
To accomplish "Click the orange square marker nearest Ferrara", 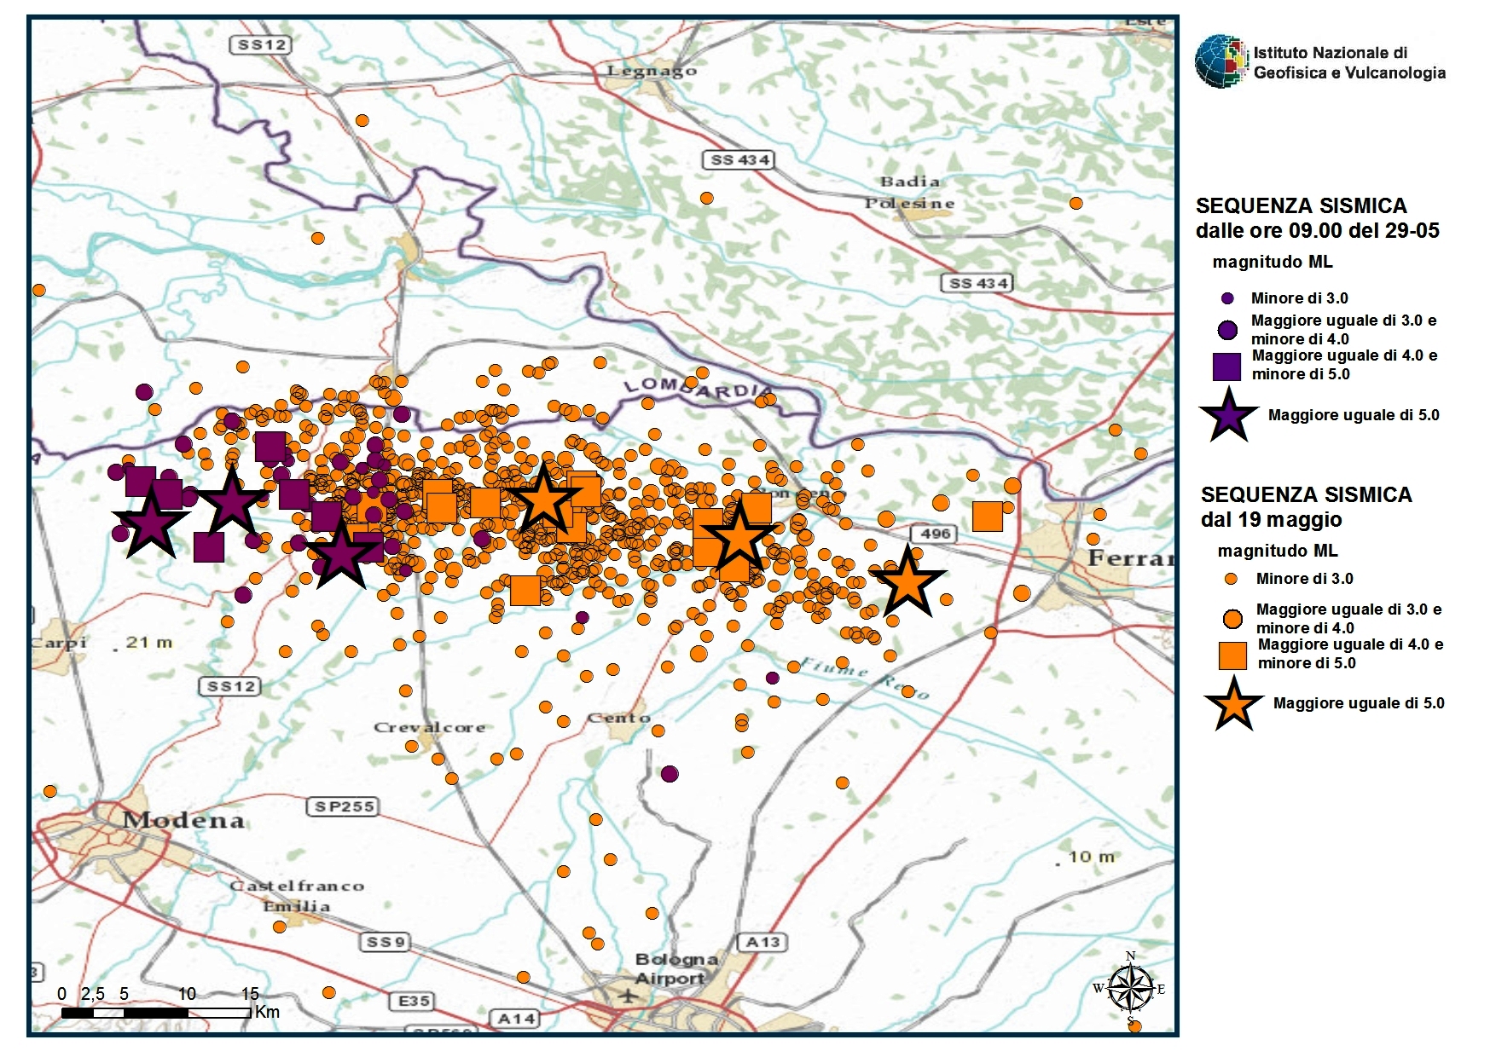I will 987,517.
